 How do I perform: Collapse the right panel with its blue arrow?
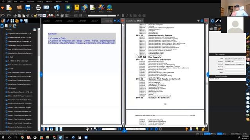208,74
